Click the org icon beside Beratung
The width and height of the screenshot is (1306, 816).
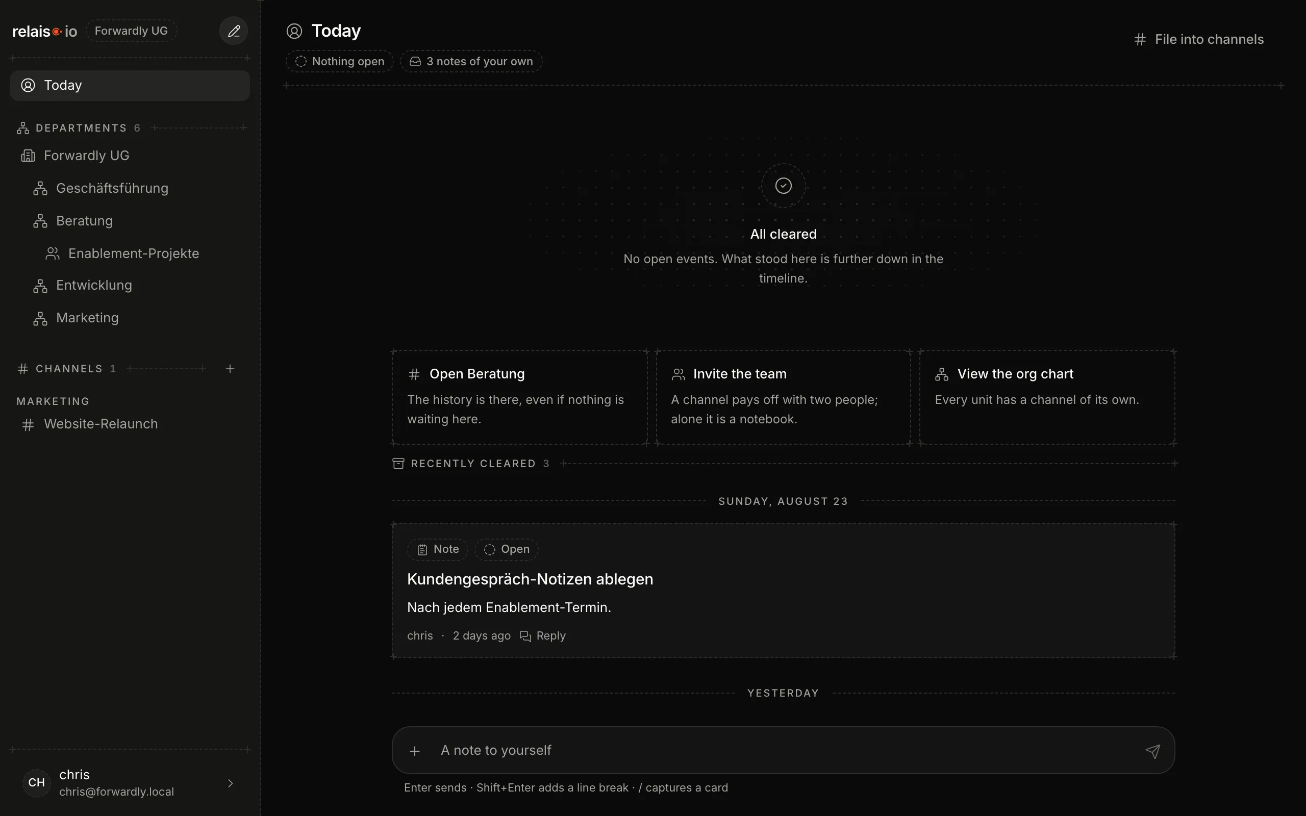40,221
